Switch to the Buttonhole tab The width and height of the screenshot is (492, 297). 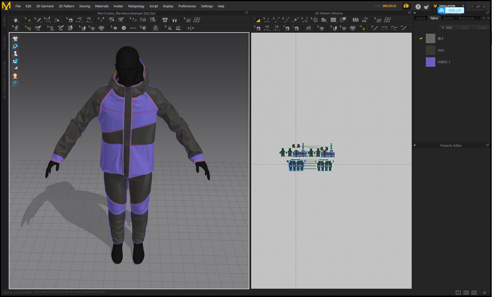click(466, 18)
